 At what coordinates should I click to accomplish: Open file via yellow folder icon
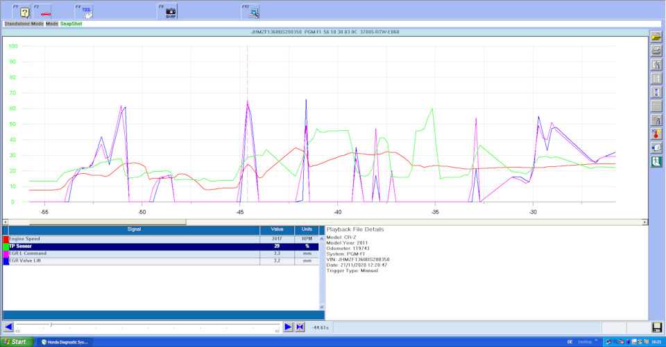pos(656,37)
